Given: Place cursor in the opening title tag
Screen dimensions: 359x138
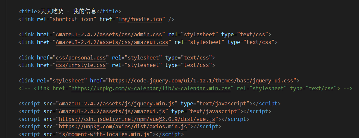Looking at the screenshot, I should tap(29, 12).
